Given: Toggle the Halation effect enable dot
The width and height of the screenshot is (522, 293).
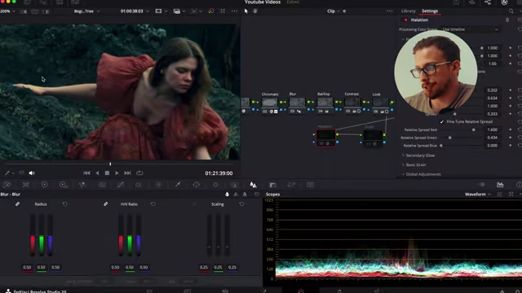Looking at the screenshot, I should (405, 20).
